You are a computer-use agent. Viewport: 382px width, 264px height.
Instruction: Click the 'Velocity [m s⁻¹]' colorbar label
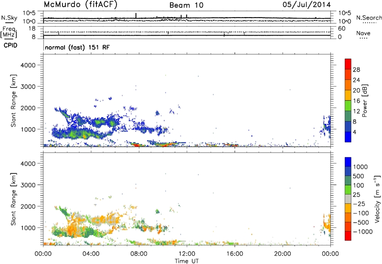pyautogui.click(x=377, y=199)
